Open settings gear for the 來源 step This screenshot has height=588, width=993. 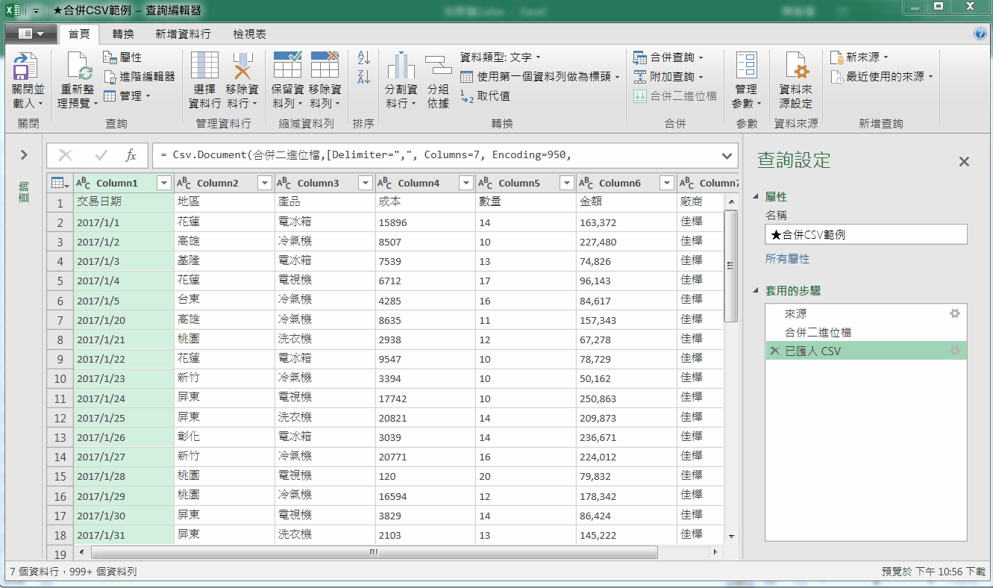[954, 314]
